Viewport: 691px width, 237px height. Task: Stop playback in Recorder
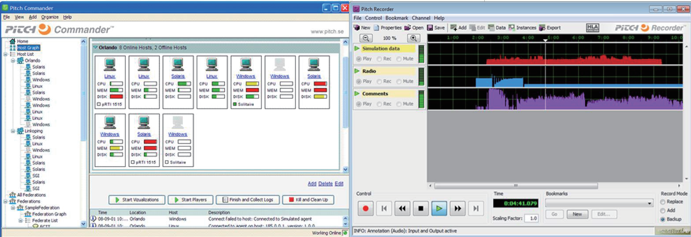coord(421,208)
